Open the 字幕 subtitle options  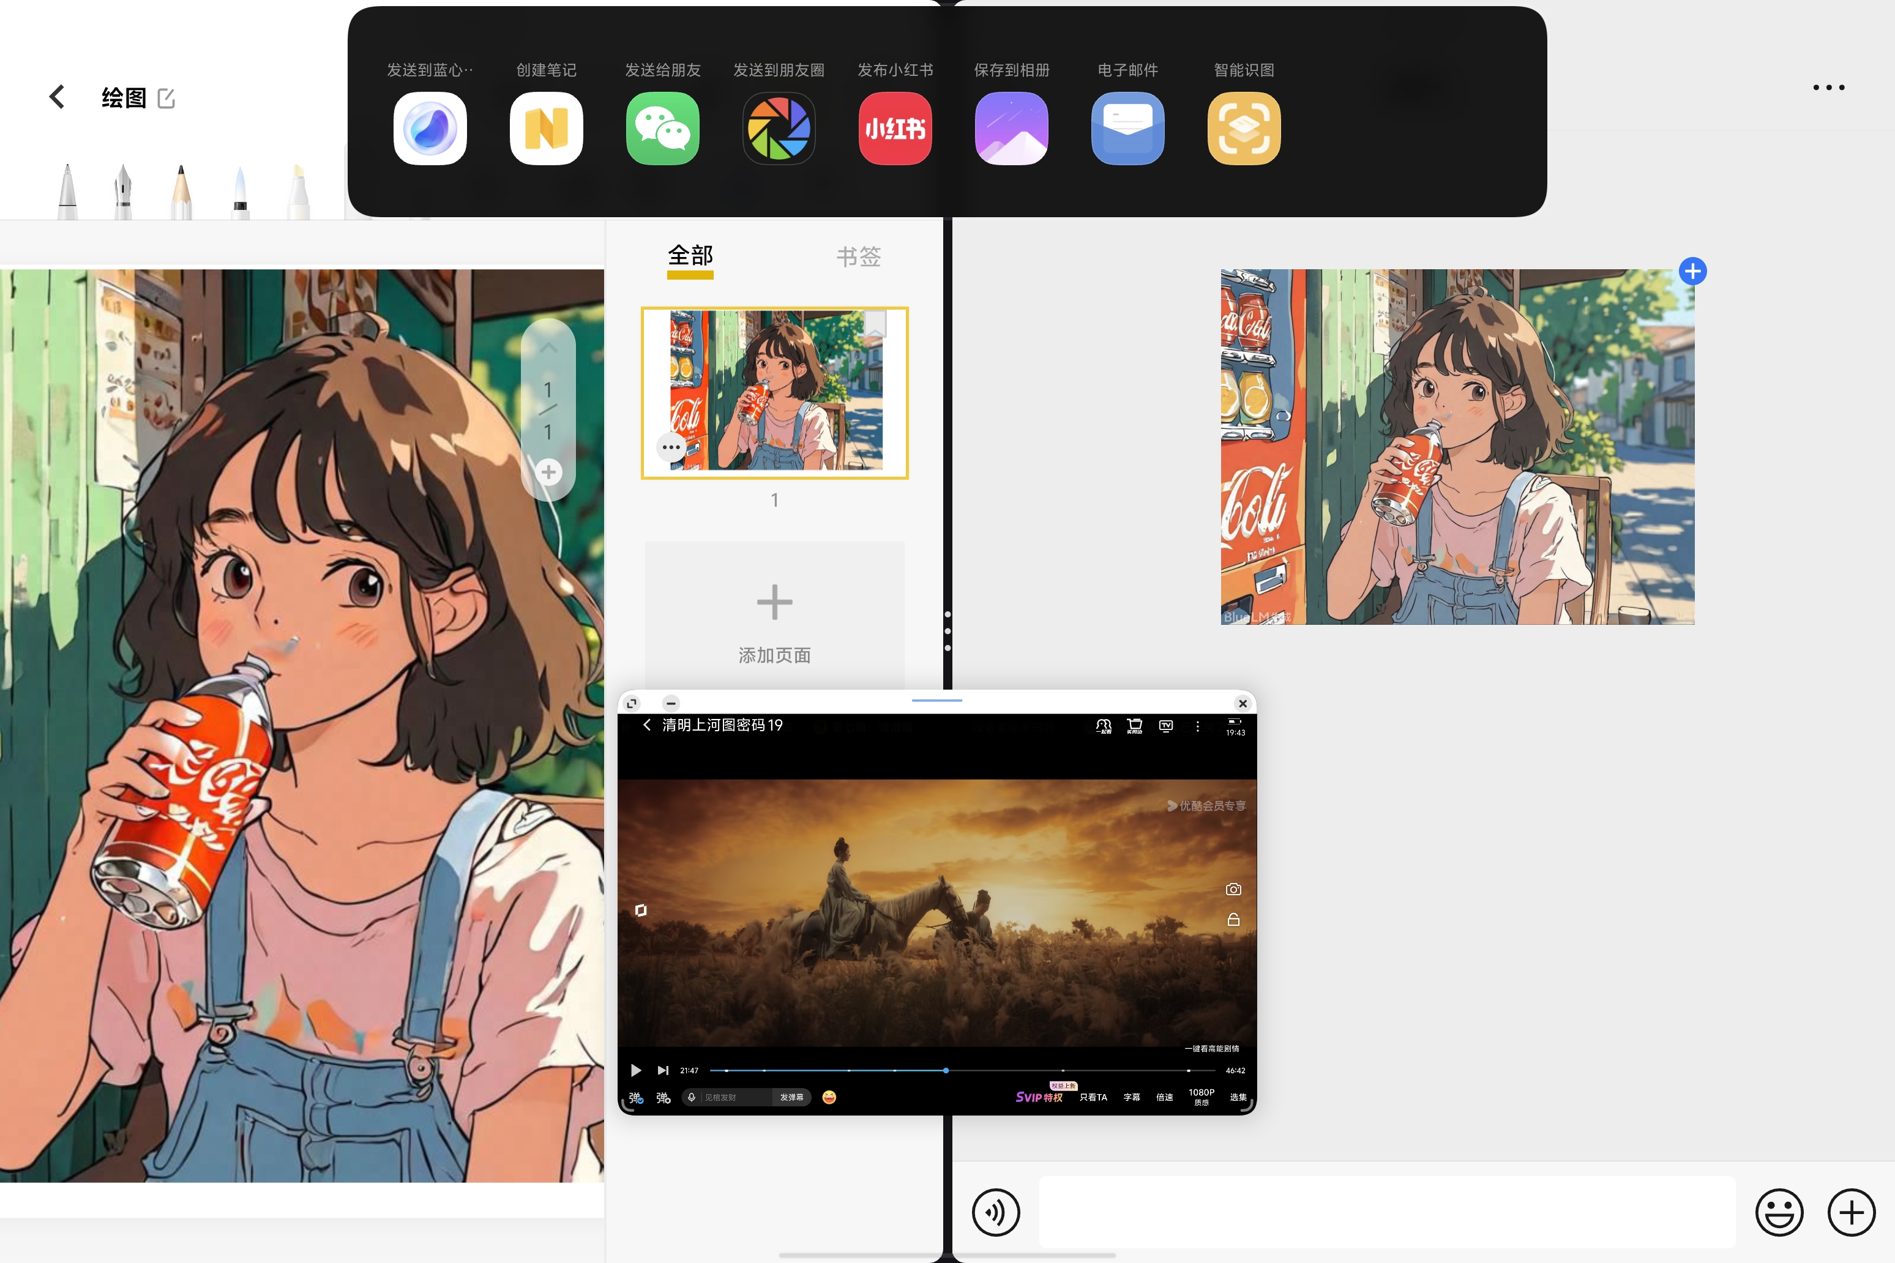point(1132,1097)
